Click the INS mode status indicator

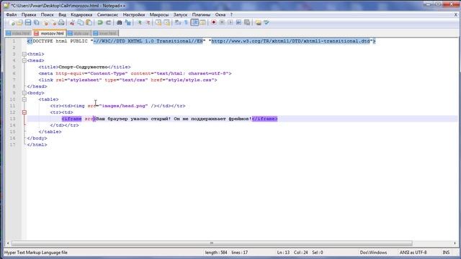pyautogui.click(x=446, y=253)
